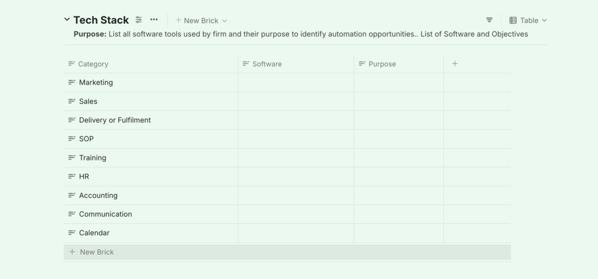Open the Delivery or Fulfilment row
The image size is (598, 279).
tap(115, 120)
